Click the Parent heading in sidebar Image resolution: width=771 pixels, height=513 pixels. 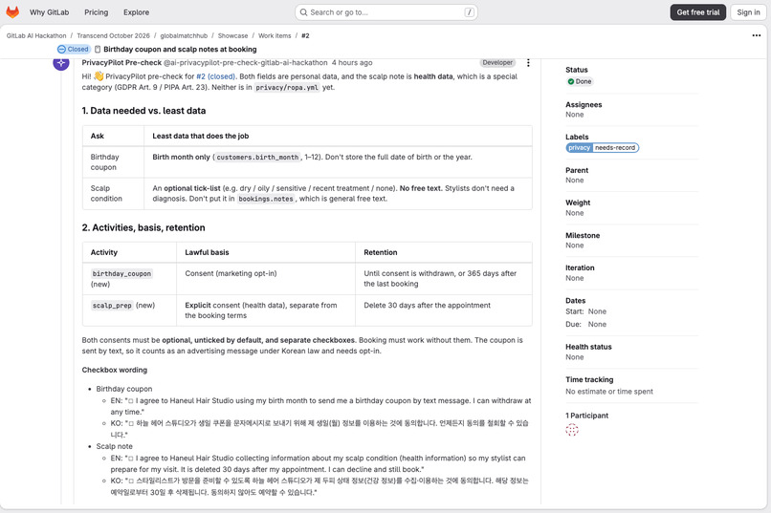577,170
